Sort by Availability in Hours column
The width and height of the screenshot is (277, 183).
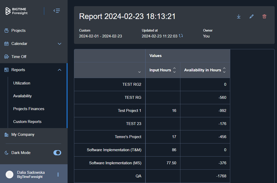coord(224,70)
